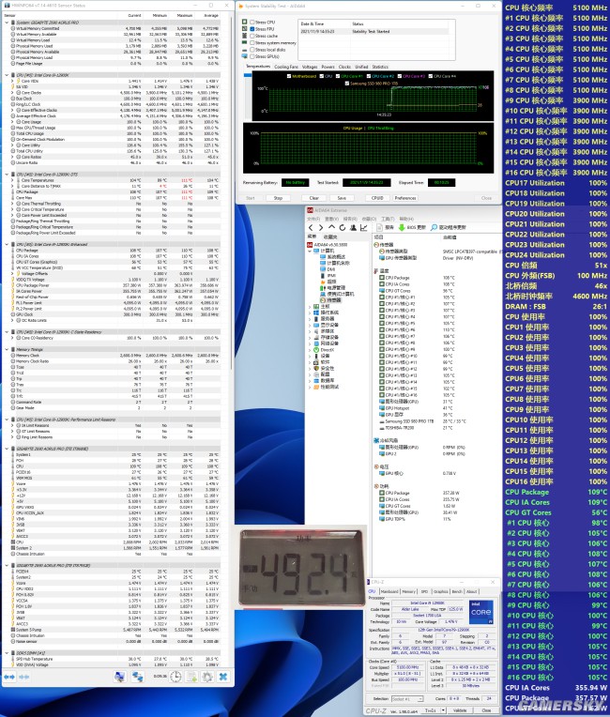Expand the operating system node in AIDA64 tree
Screen dimensions: 610x717
click(310, 313)
